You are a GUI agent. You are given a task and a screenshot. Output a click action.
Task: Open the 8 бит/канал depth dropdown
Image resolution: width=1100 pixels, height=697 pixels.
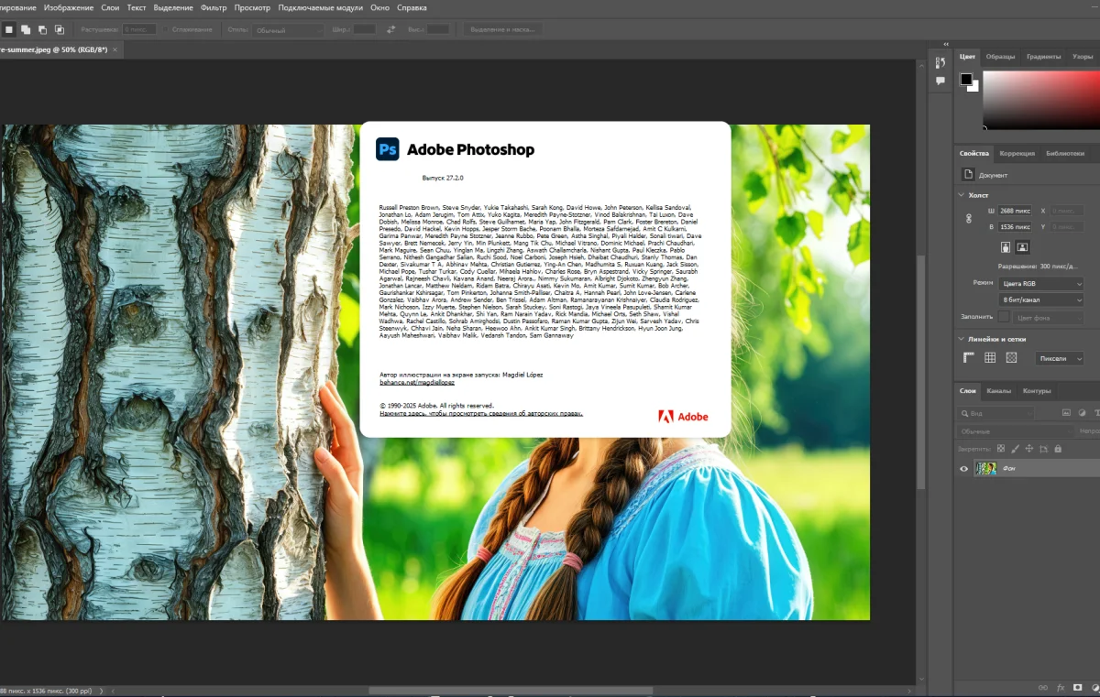[x=1040, y=299]
